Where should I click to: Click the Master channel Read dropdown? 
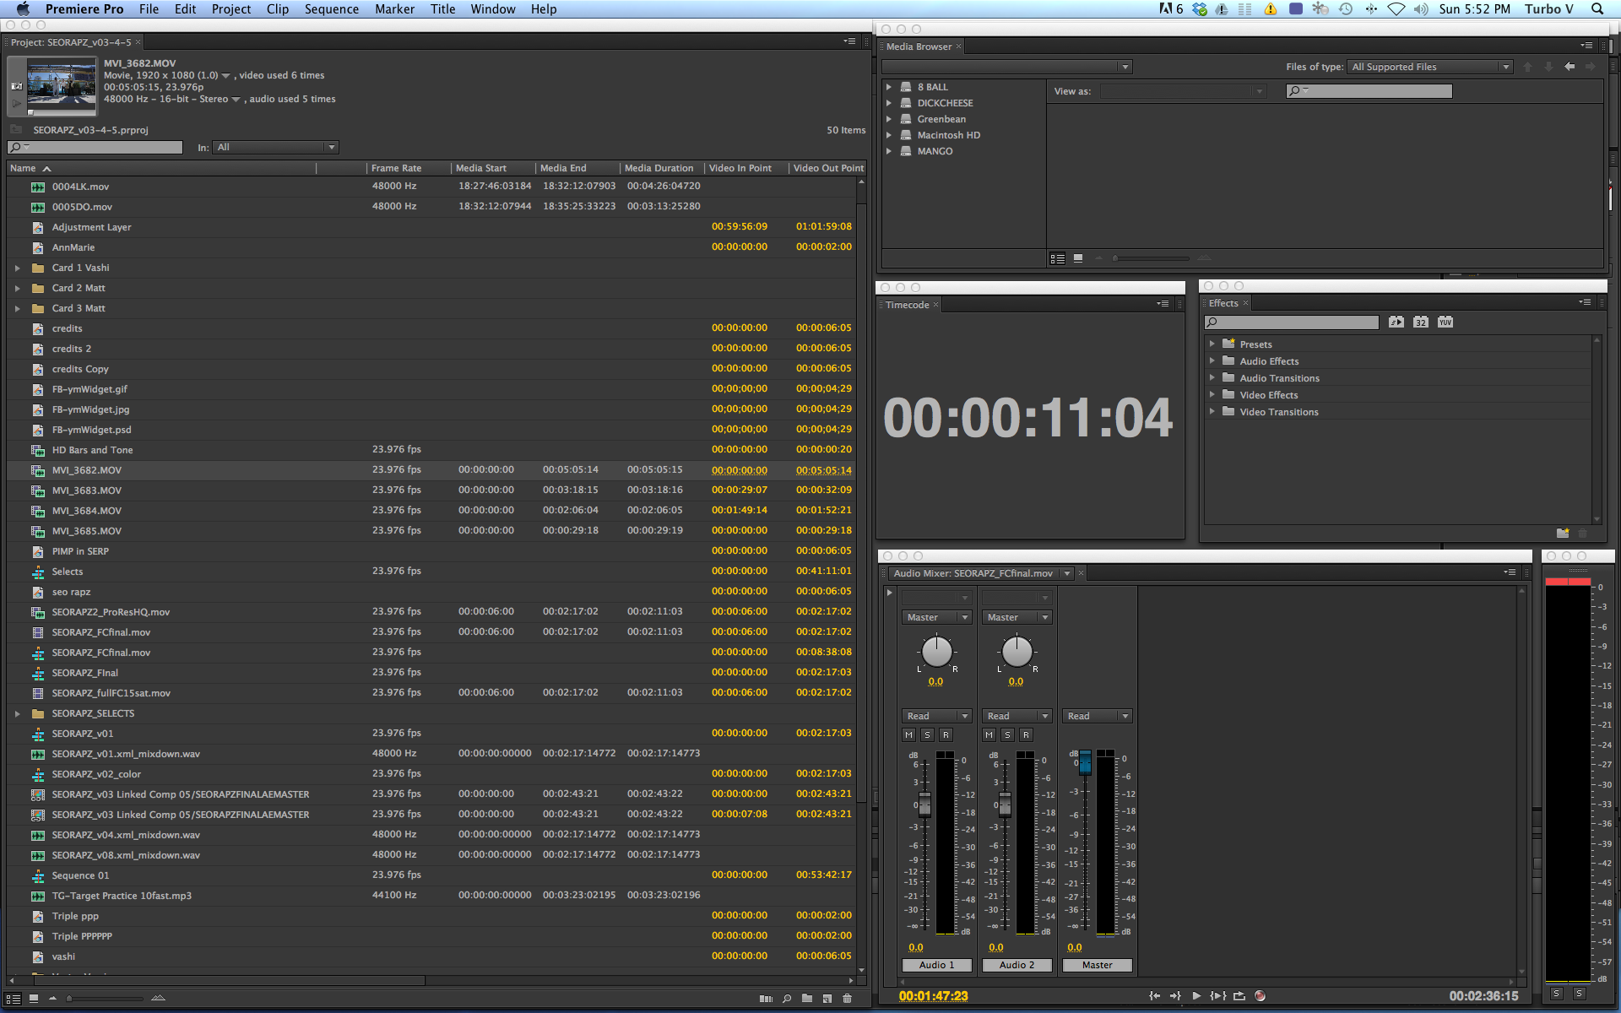tap(1095, 715)
